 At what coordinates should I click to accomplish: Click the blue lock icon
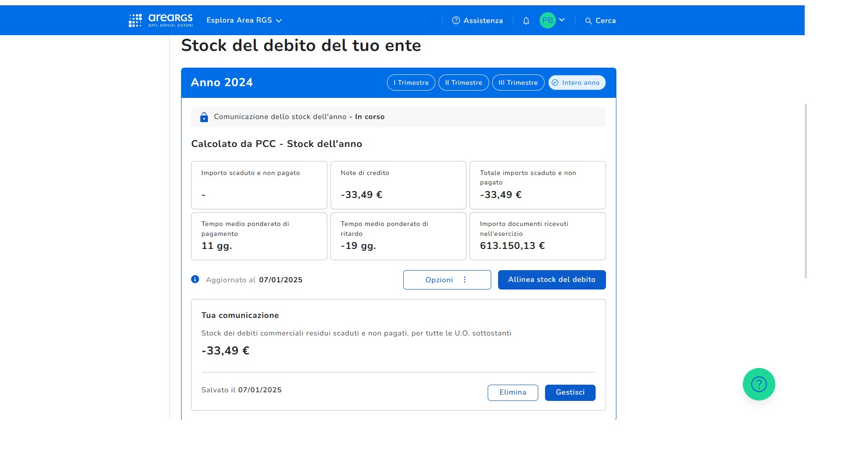tap(204, 117)
